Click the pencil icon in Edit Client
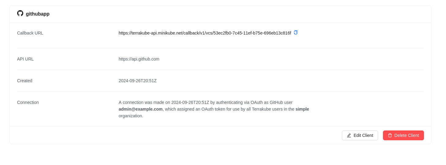446x165 pixels. click(349, 135)
